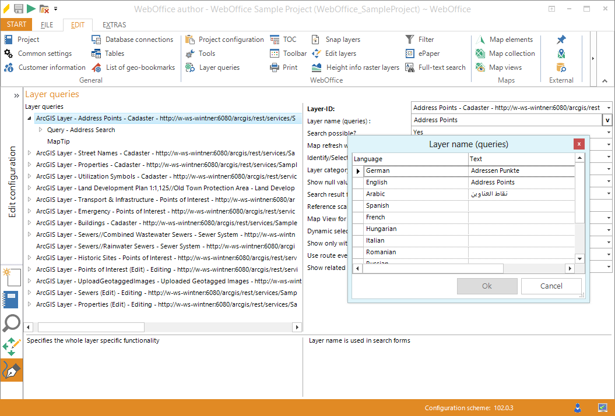Save the project using the floppy disk icon

point(18,8)
